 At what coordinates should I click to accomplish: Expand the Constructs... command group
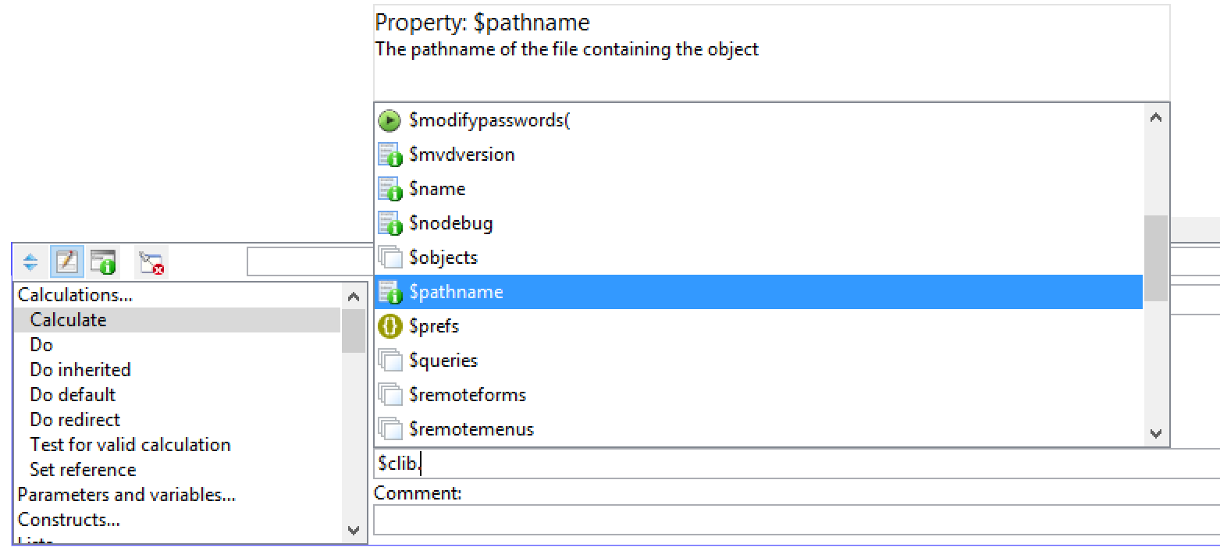tap(69, 520)
